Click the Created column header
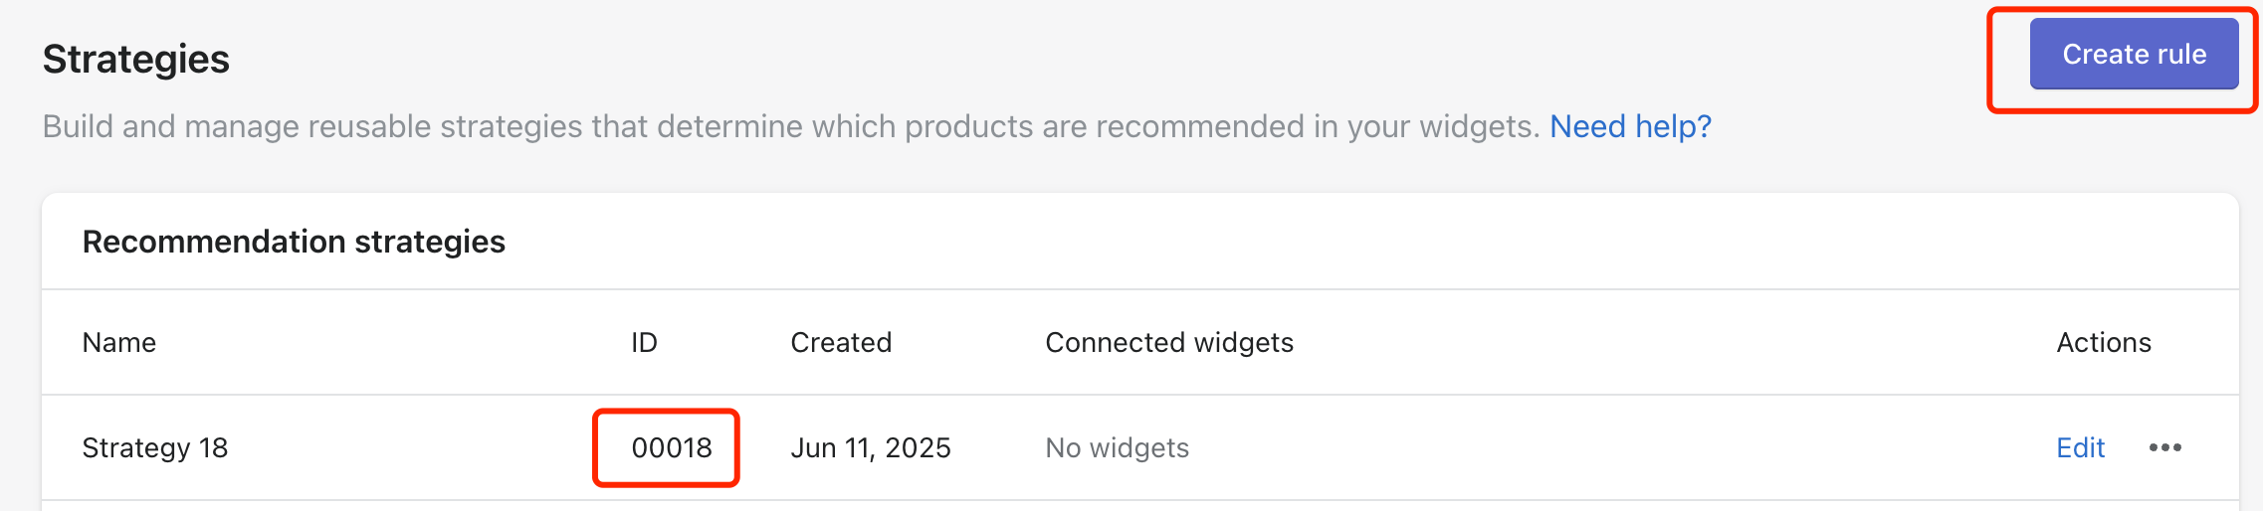2263x511 pixels. (x=841, y=343)
